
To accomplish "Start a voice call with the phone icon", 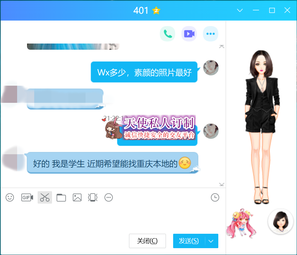I will [x=168, y=34].
